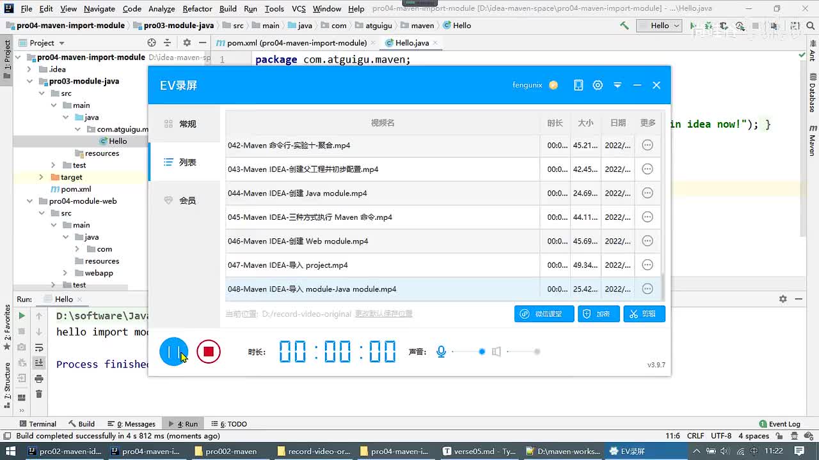The image size is (819, 460).
Task: Click the UTF-8 encoding in status bar
Action: [720, 436]
